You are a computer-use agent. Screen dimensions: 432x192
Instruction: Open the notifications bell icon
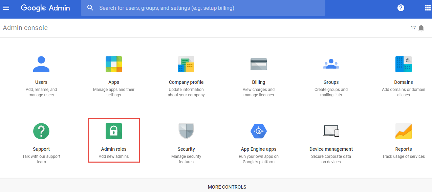click(x=421, y=28)
